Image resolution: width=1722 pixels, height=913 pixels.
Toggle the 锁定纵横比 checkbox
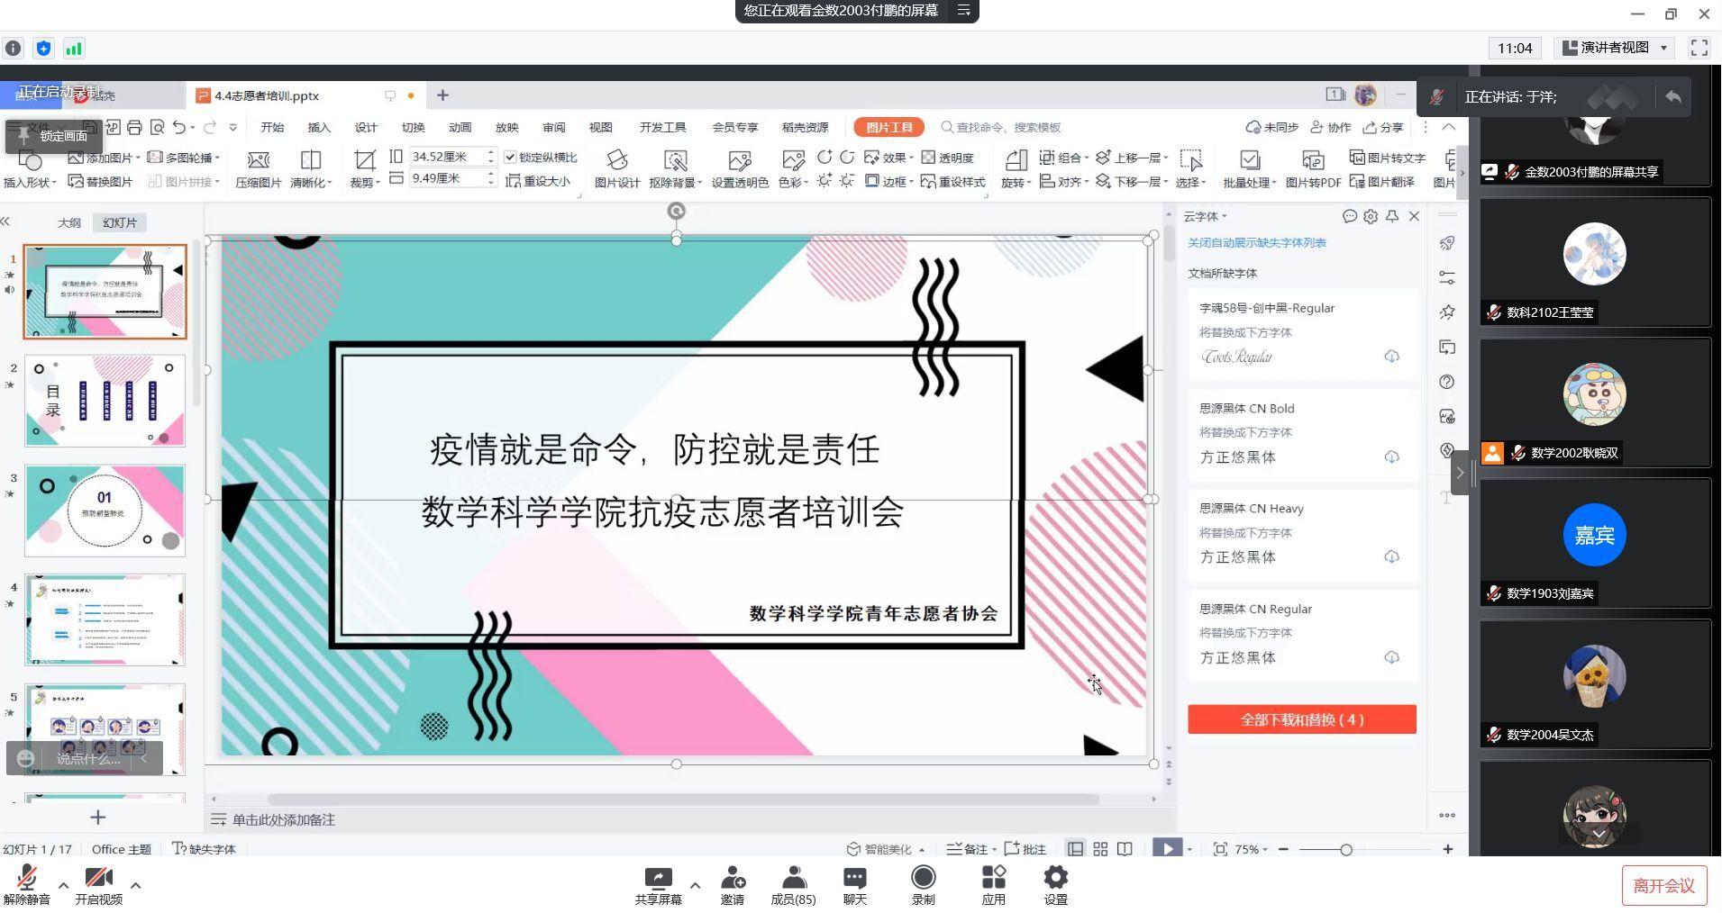coord(511,158)
